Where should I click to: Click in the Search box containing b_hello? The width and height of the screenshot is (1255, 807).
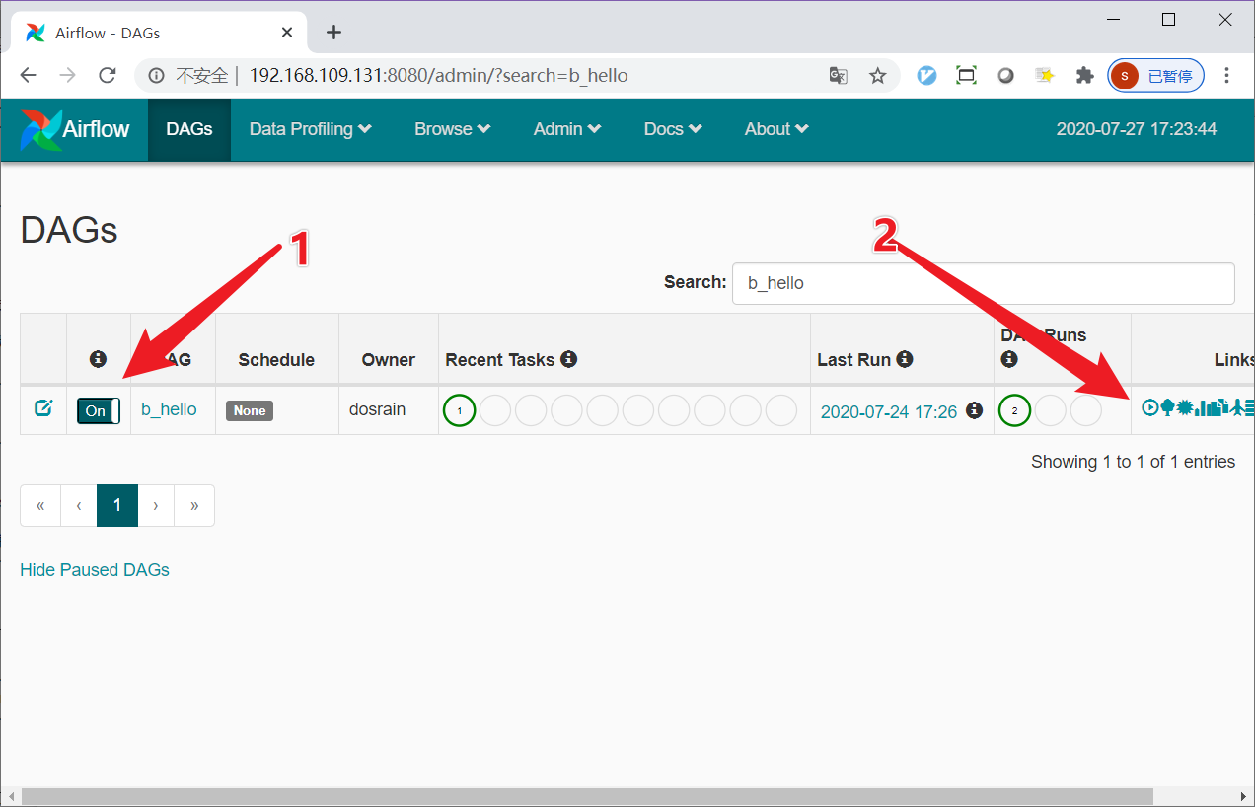[x=983, y=283]
